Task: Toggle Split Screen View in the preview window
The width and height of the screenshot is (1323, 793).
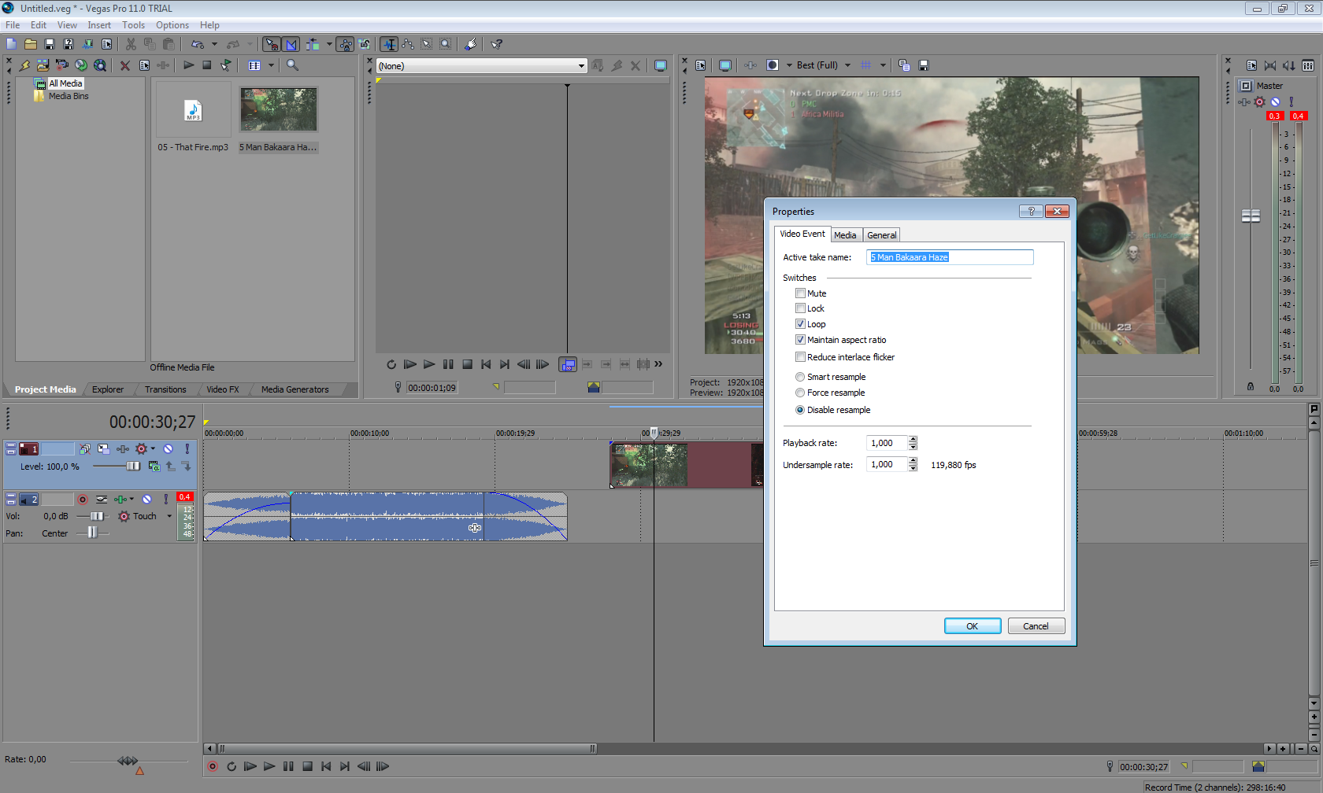Action: pos(773,65)
